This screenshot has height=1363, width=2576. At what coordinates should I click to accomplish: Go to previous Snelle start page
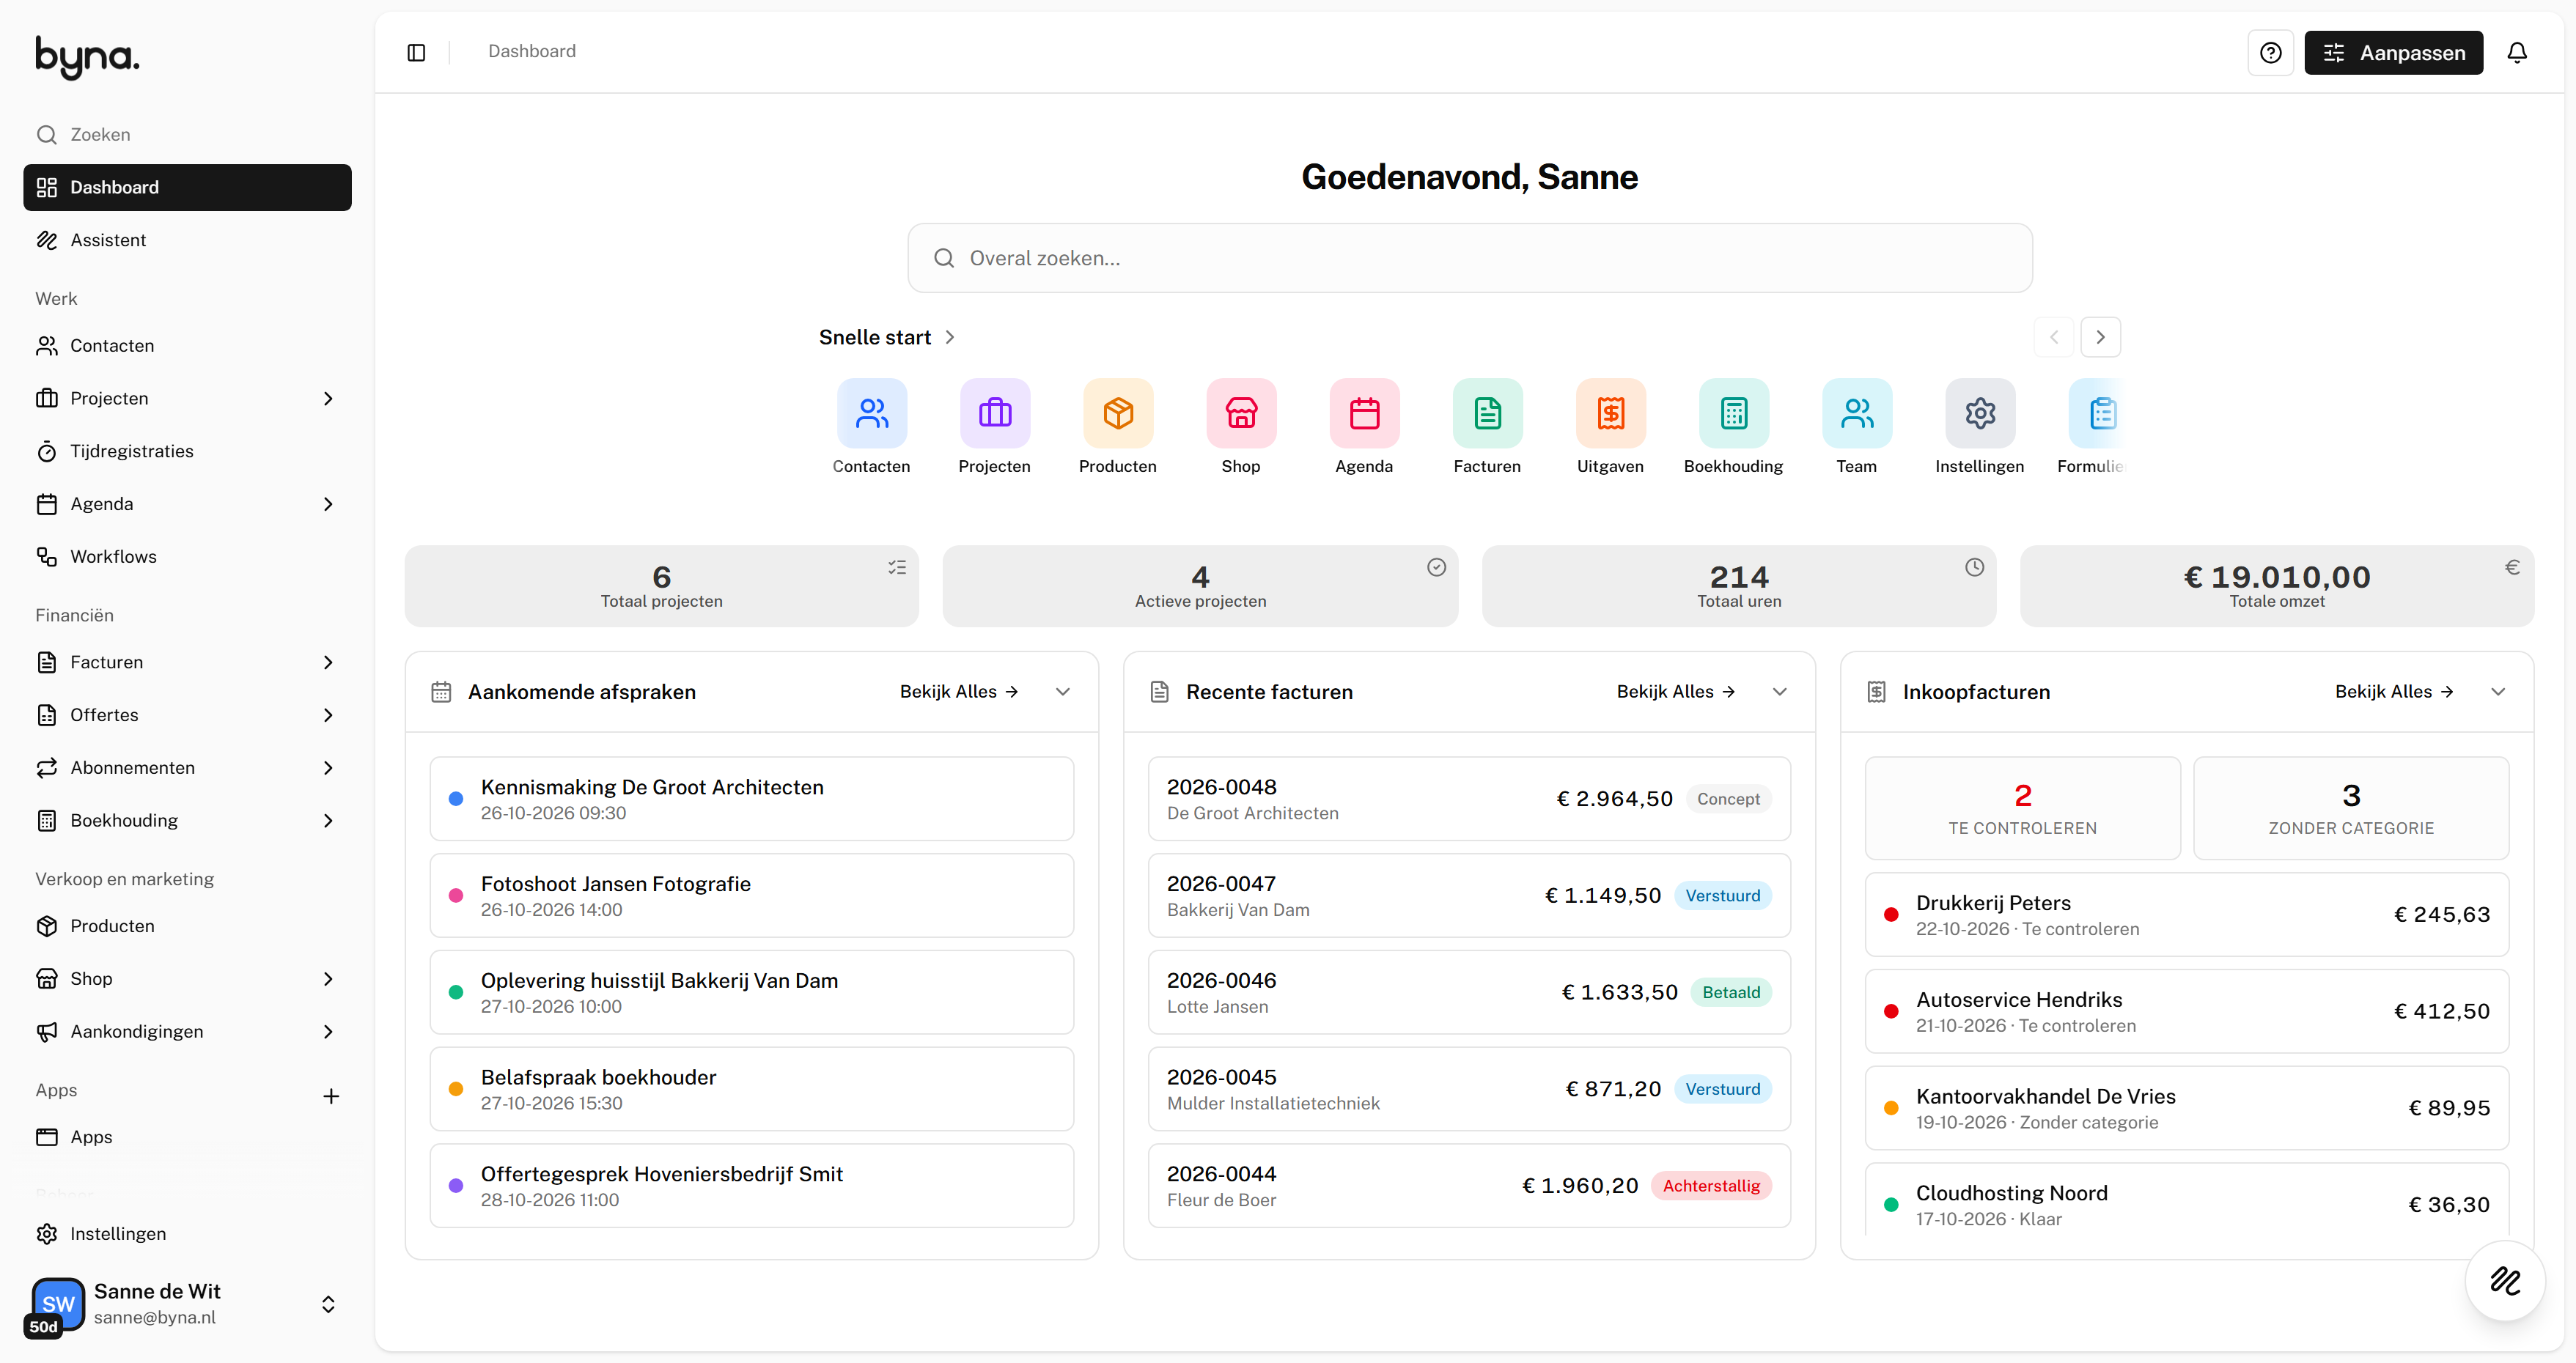click(2053, 337)
